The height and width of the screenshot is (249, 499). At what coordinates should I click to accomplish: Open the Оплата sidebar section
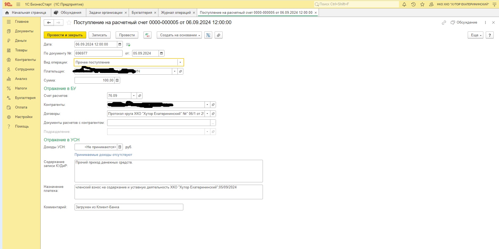(x=22, y=107)
